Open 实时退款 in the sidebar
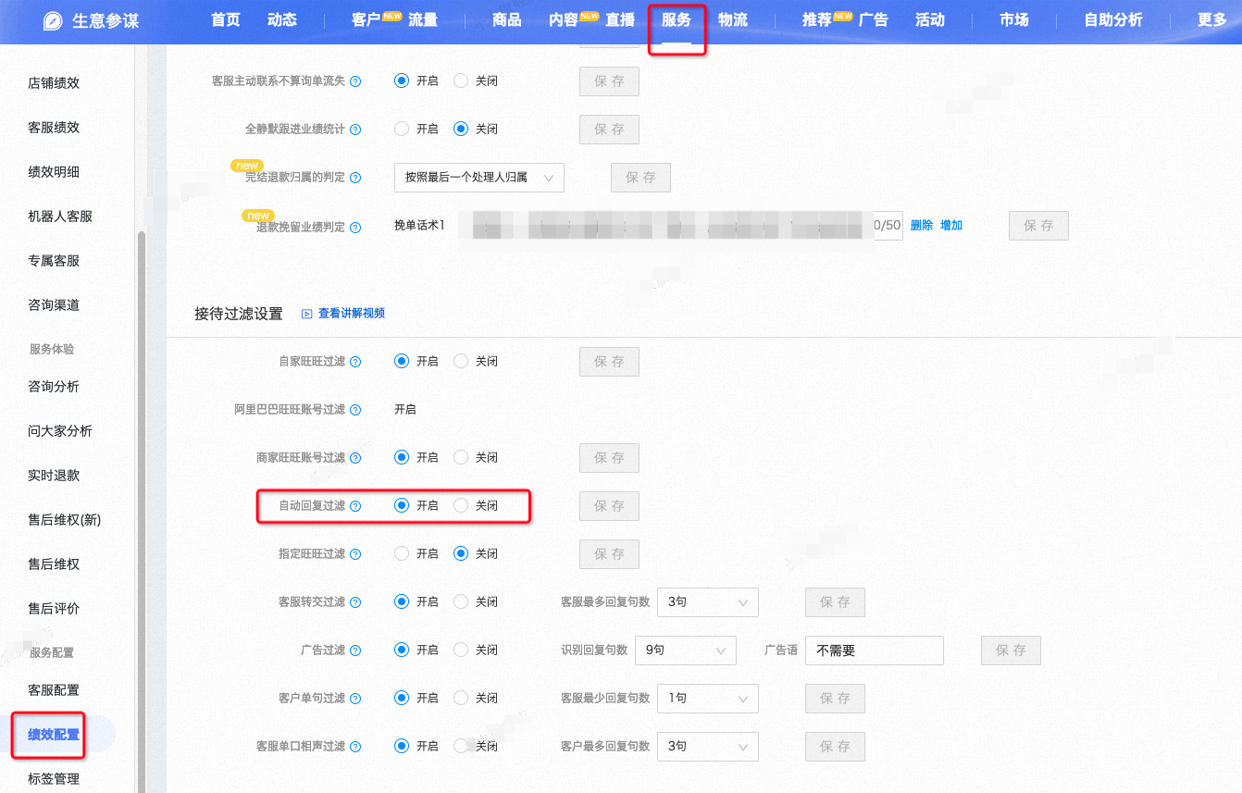Image resolution: width=1242 pixels, height=793 pixels. pos(54,476)
